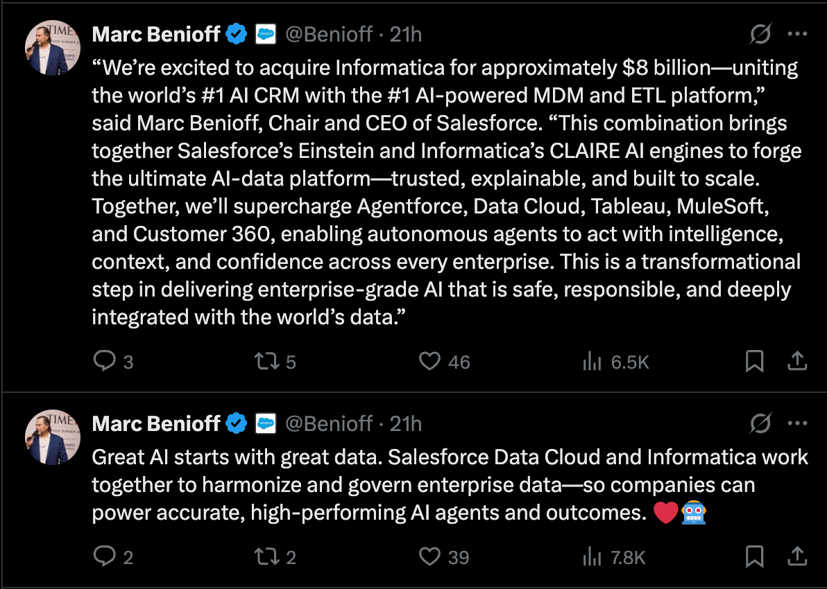View analytics for the 7.8K views tweet

coord(592,556)
